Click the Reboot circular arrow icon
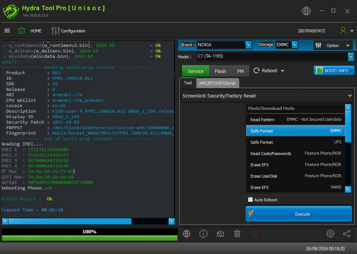The width and height of the screenshot is (357, 254). tap(257, 70)
